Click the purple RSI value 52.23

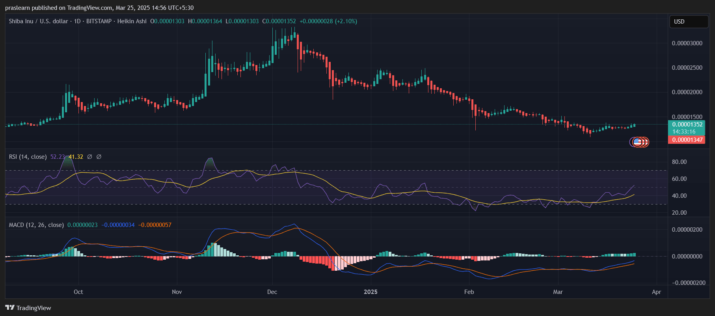pos(57,157)
